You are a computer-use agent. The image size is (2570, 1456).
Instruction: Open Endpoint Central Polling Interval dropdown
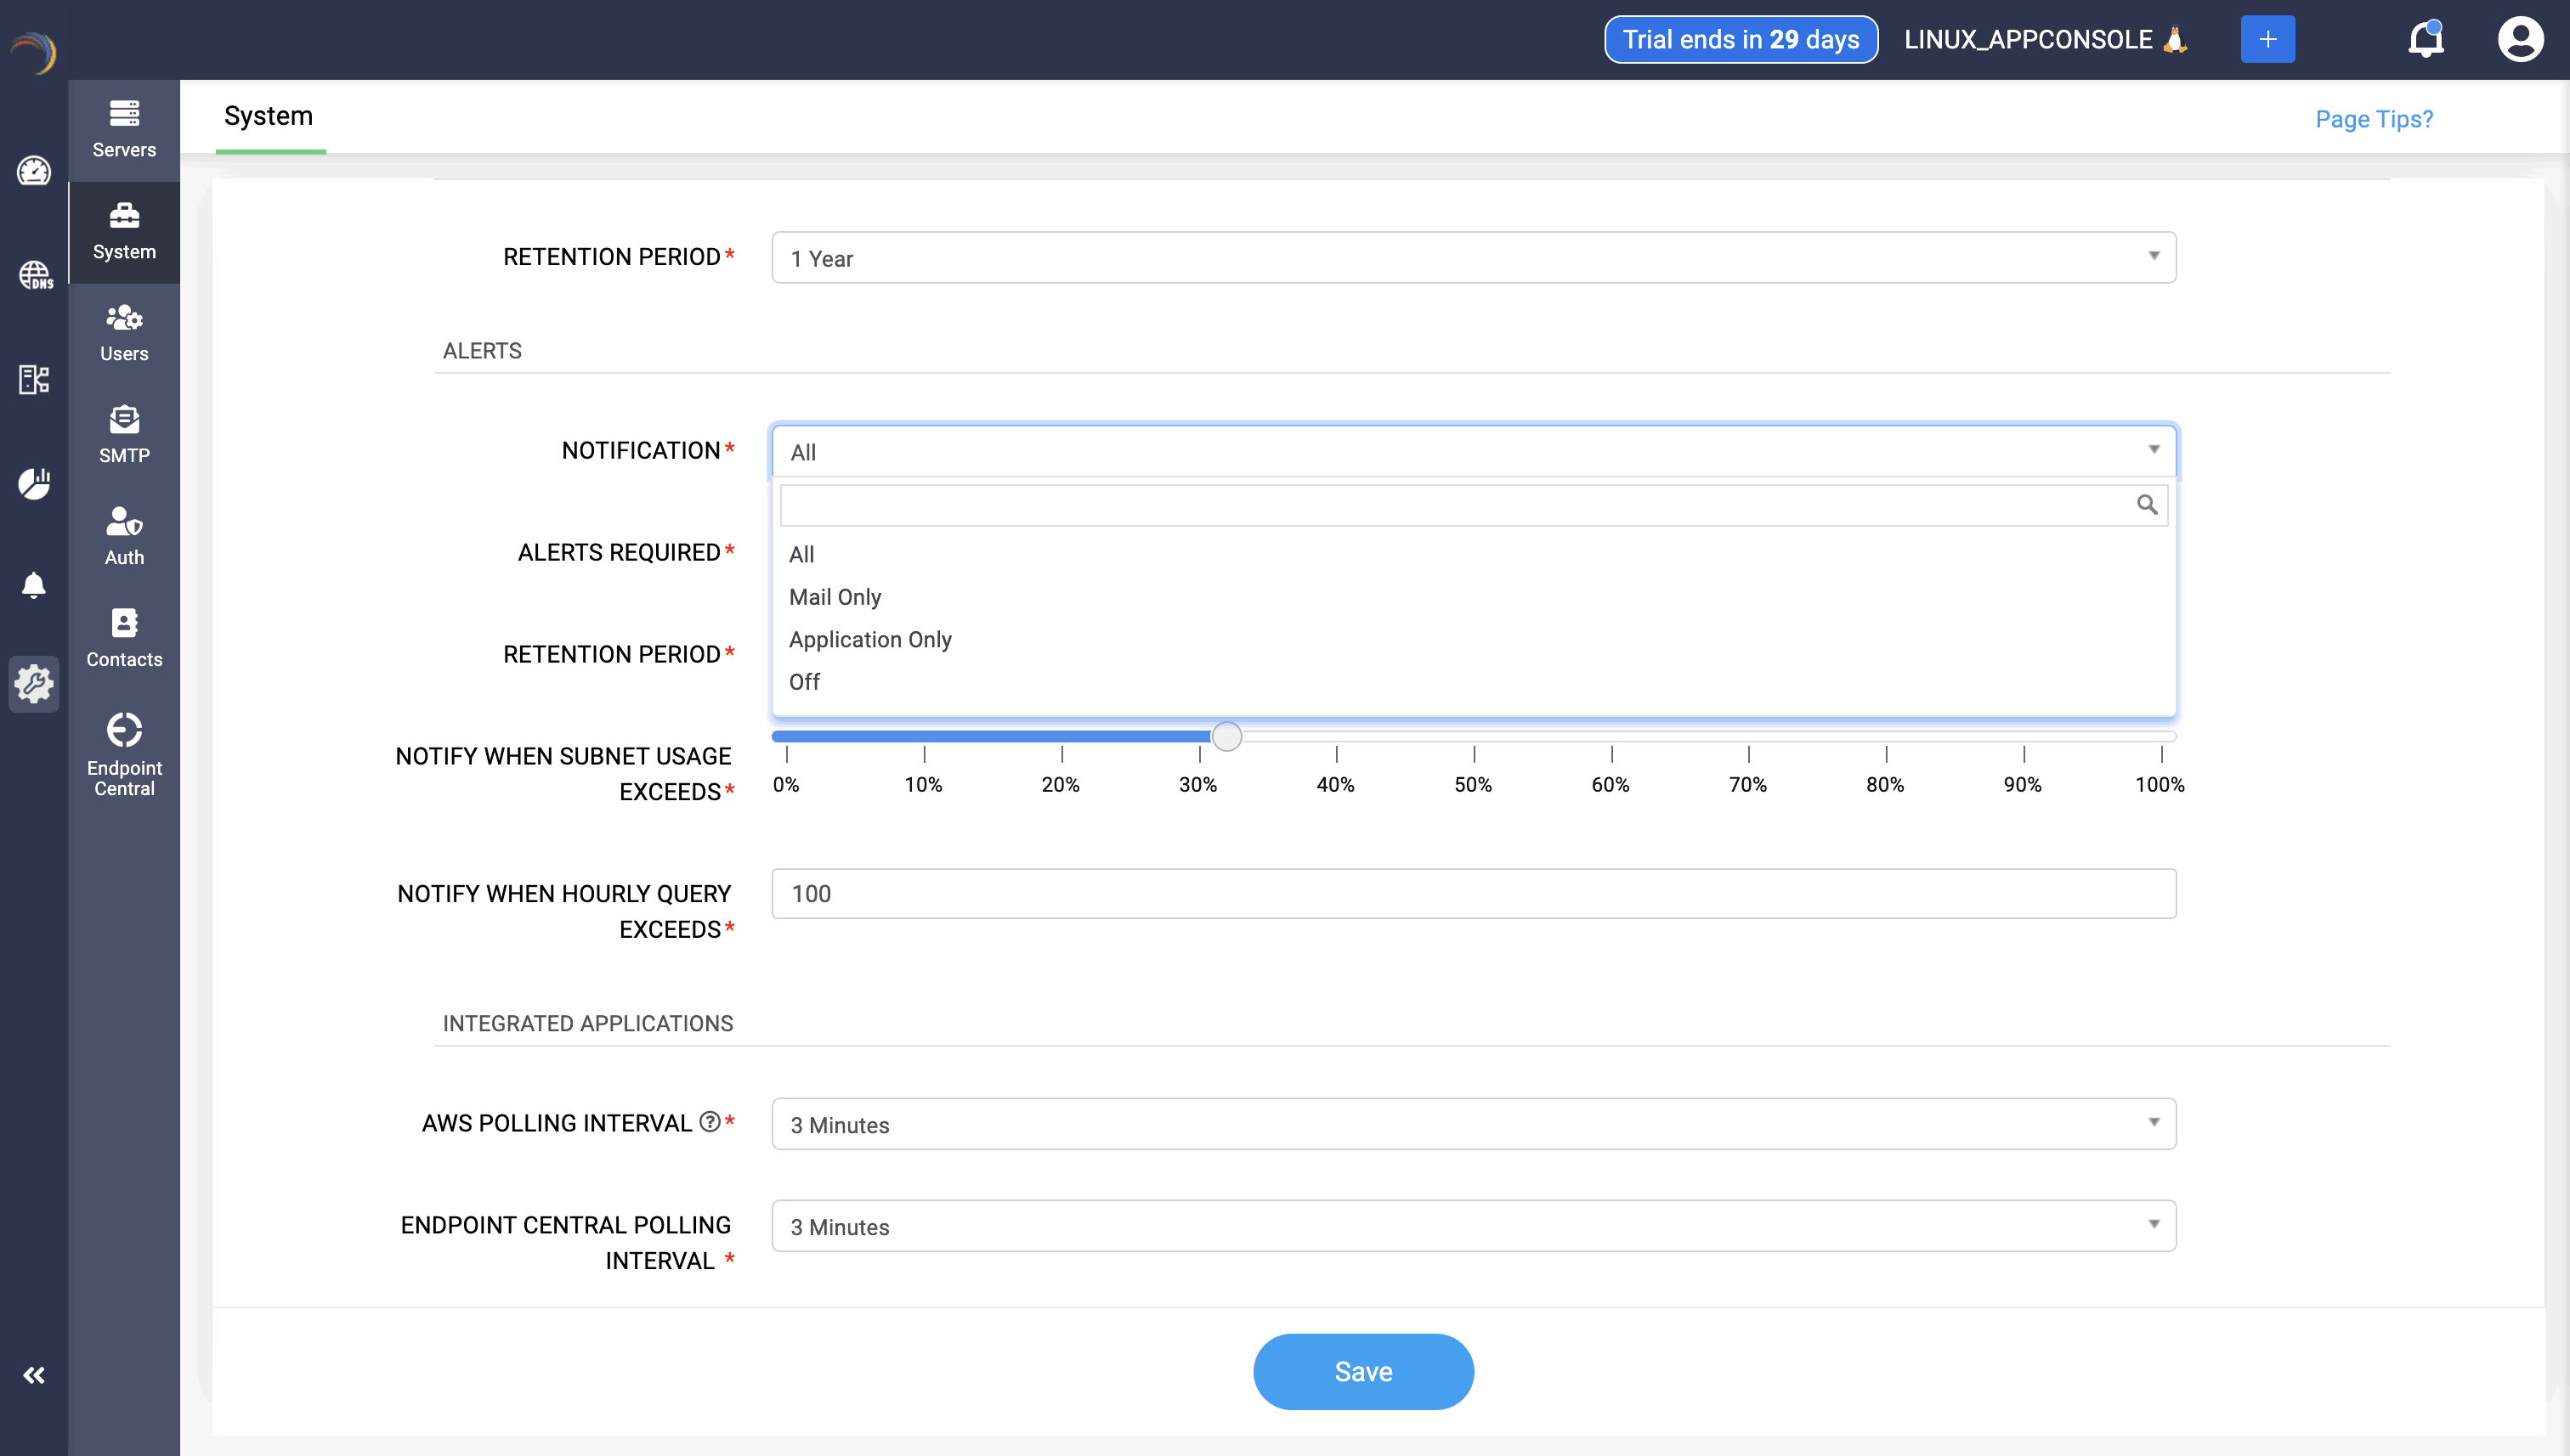pos(1473,1226)
